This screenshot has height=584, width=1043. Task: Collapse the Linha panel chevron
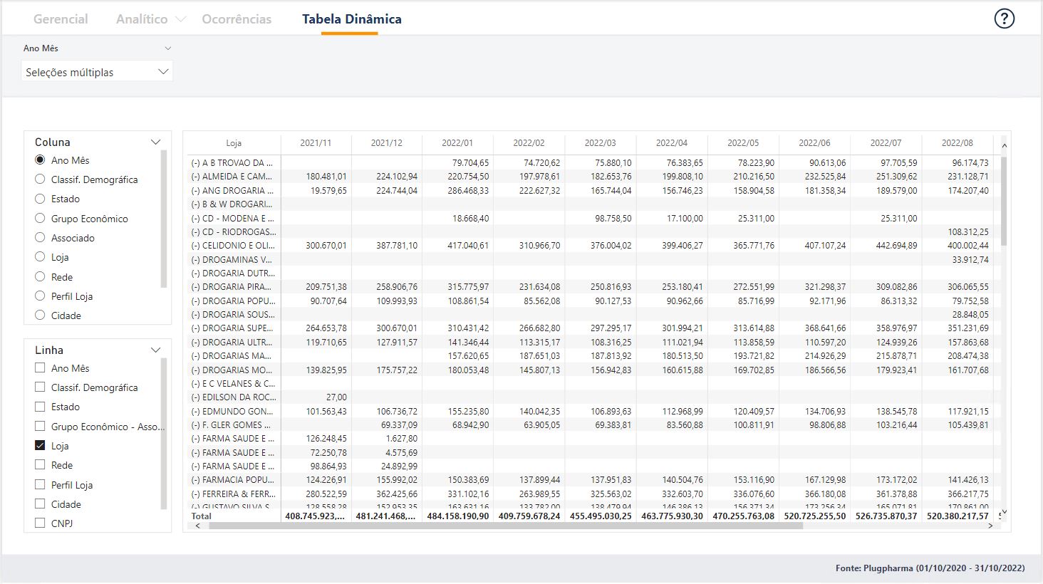coord(156,350)
